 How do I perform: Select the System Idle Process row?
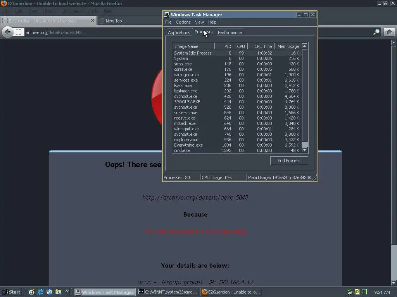[237, 53]
